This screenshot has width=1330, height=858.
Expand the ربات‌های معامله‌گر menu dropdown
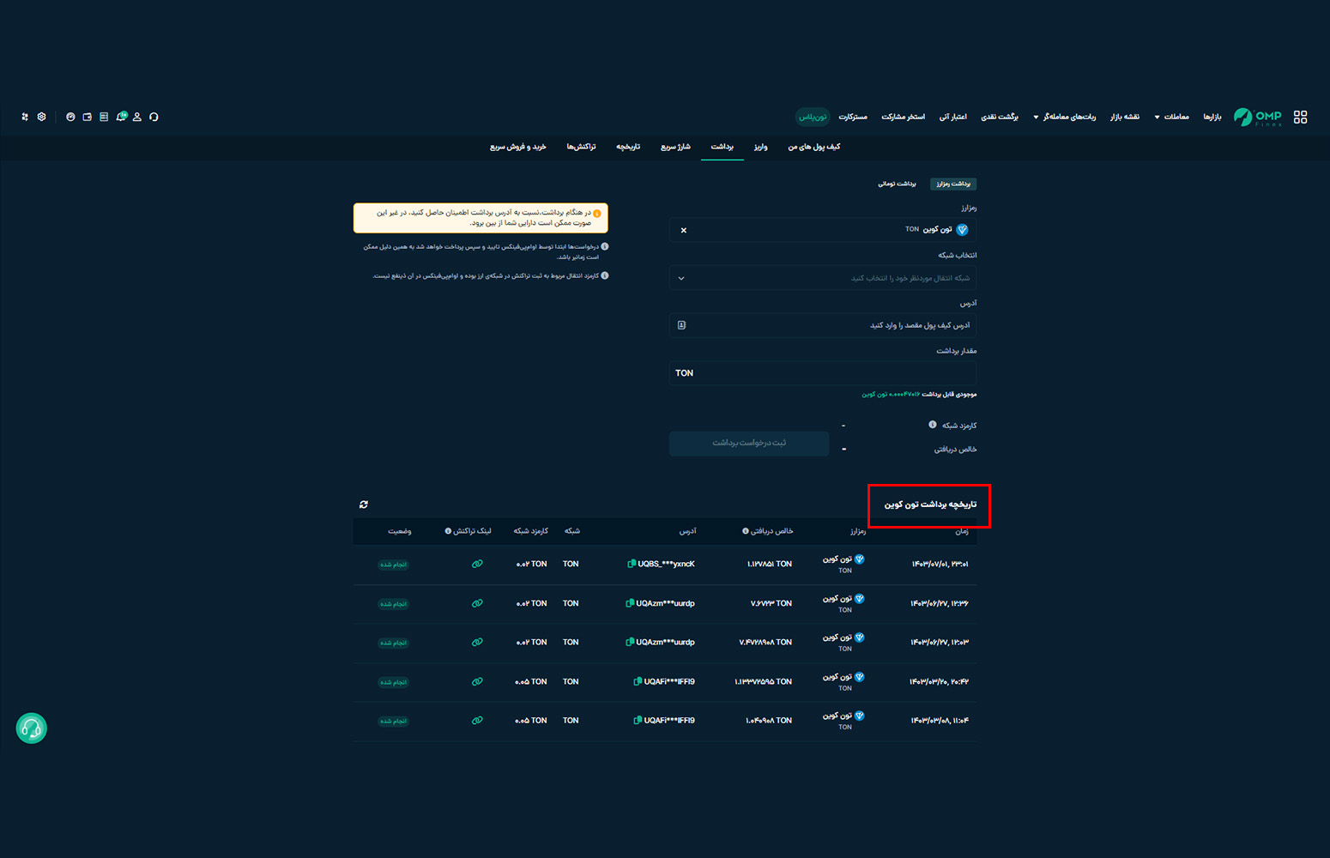[1065, 117]
